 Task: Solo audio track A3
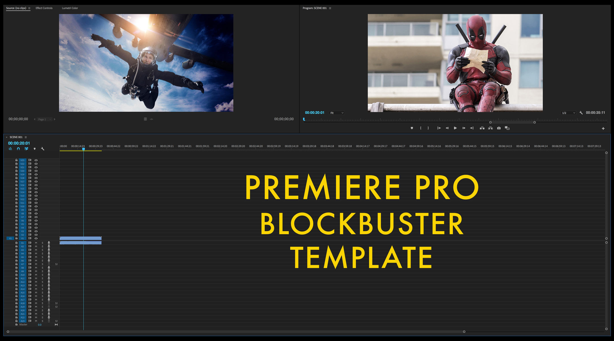pyautogui.click(x=42, y=250)
